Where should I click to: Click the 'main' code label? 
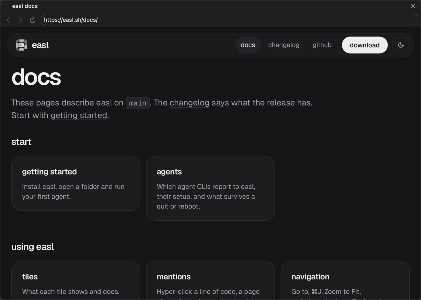tap(138, 103)
